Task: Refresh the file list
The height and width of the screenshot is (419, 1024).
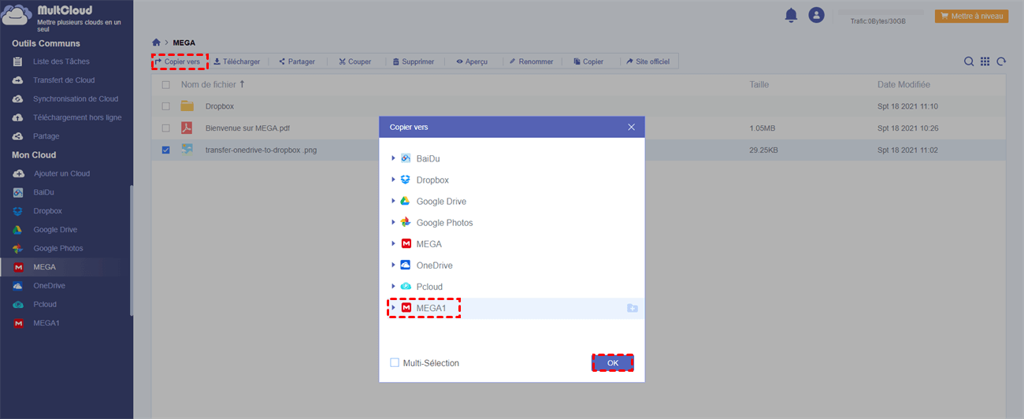Action: tap(1001, 61)
